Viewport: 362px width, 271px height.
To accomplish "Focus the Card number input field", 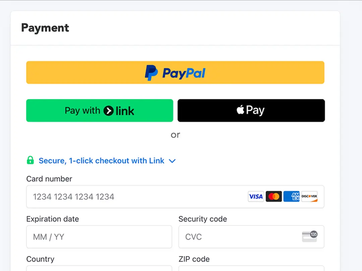I will tap(134, 196).
